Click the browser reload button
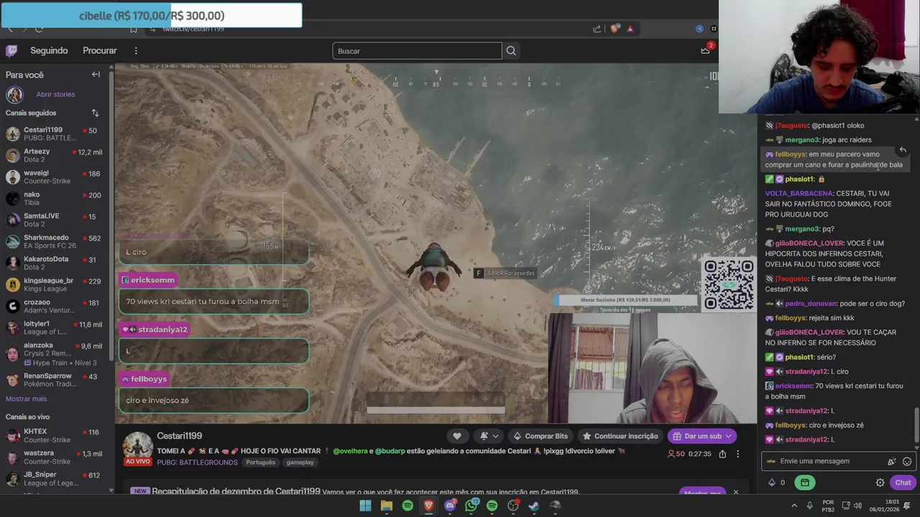 [39, 29]
